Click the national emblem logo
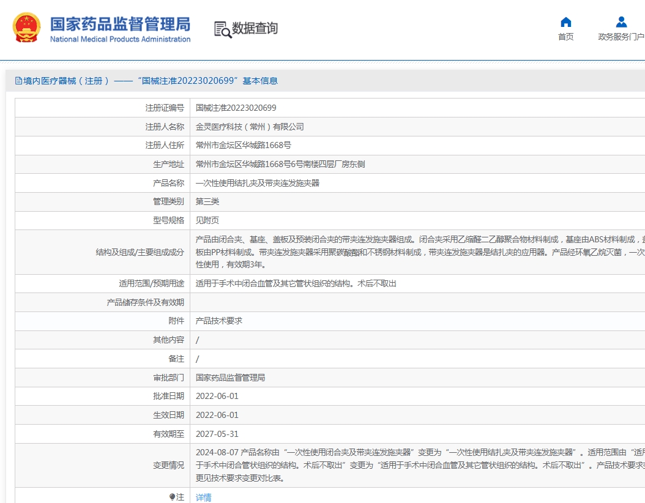Image resolution: width=645 pixels, height=503 pixels. coord(27,28)
